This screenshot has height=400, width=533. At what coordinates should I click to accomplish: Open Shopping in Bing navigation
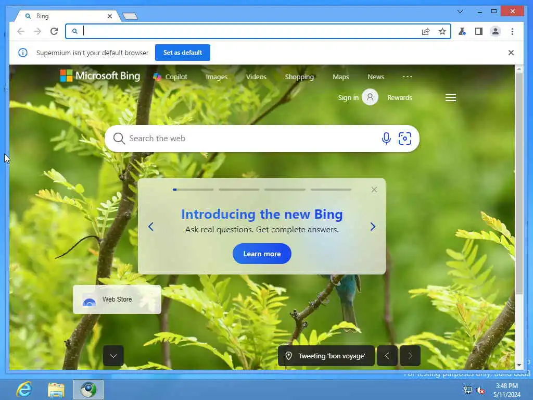[x=299, y=77]
